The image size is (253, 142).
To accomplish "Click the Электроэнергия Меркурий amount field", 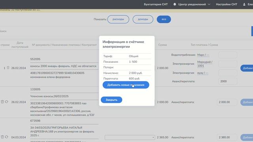I will tap(228, 64).
